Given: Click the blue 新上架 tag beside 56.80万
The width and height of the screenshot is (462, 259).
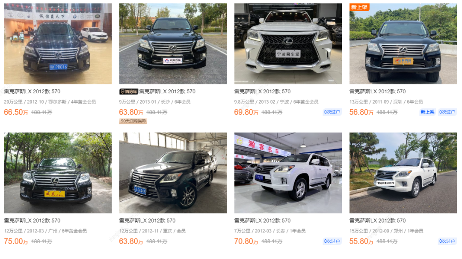Looking at the screenshot, I should (427, 112).
